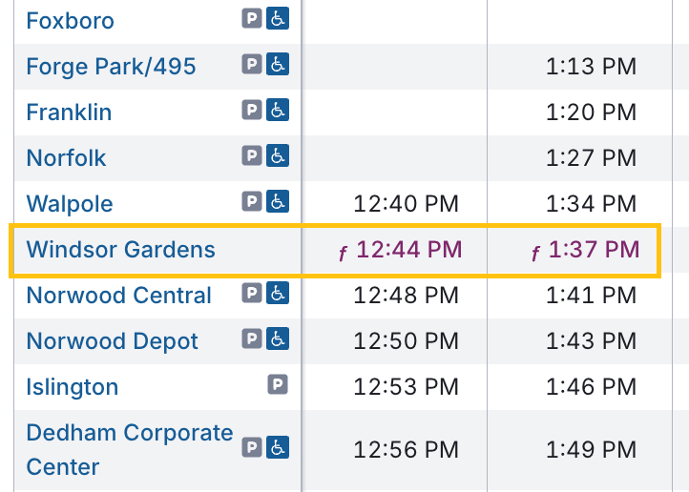Click the parking icon for Norwood Central
Image resolution: width=689 pixels, height=492 pixels.
(252, 294)
